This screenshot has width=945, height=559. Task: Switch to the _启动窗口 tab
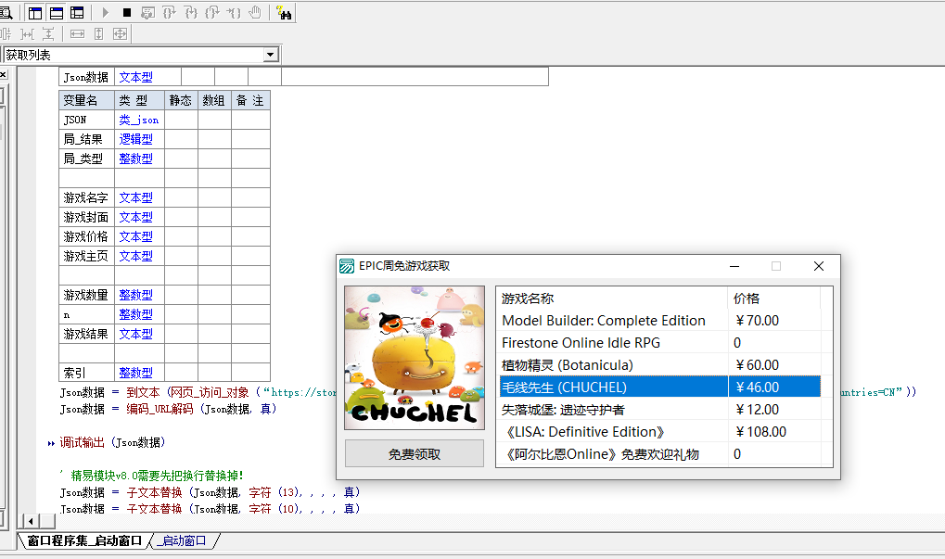(x=184, y=540)
